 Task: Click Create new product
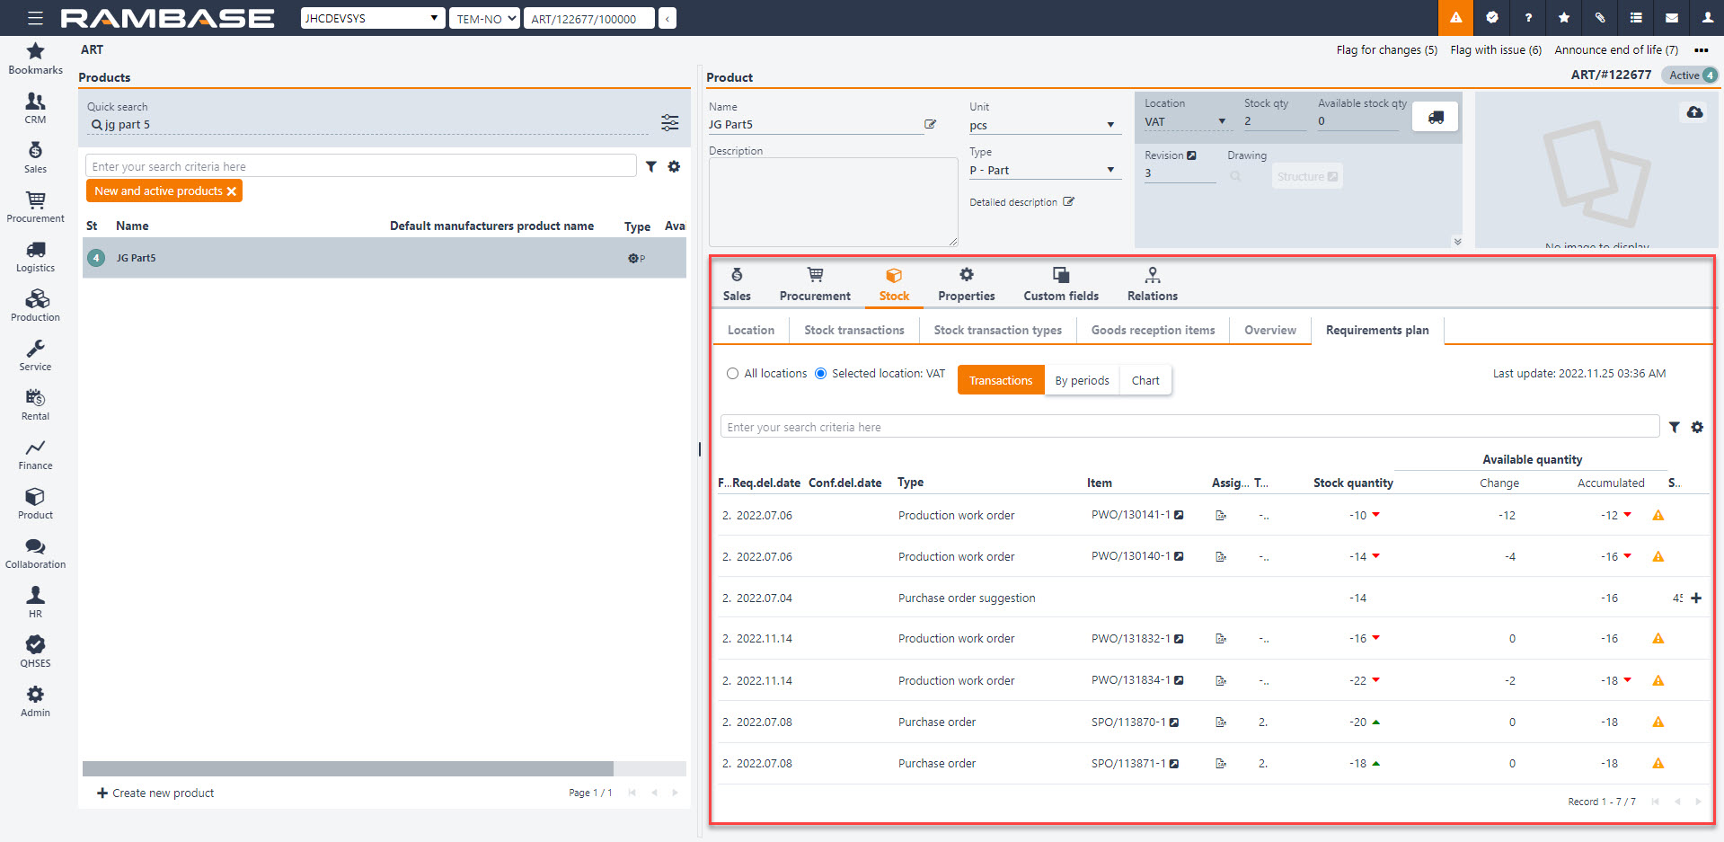coord(155,793)
